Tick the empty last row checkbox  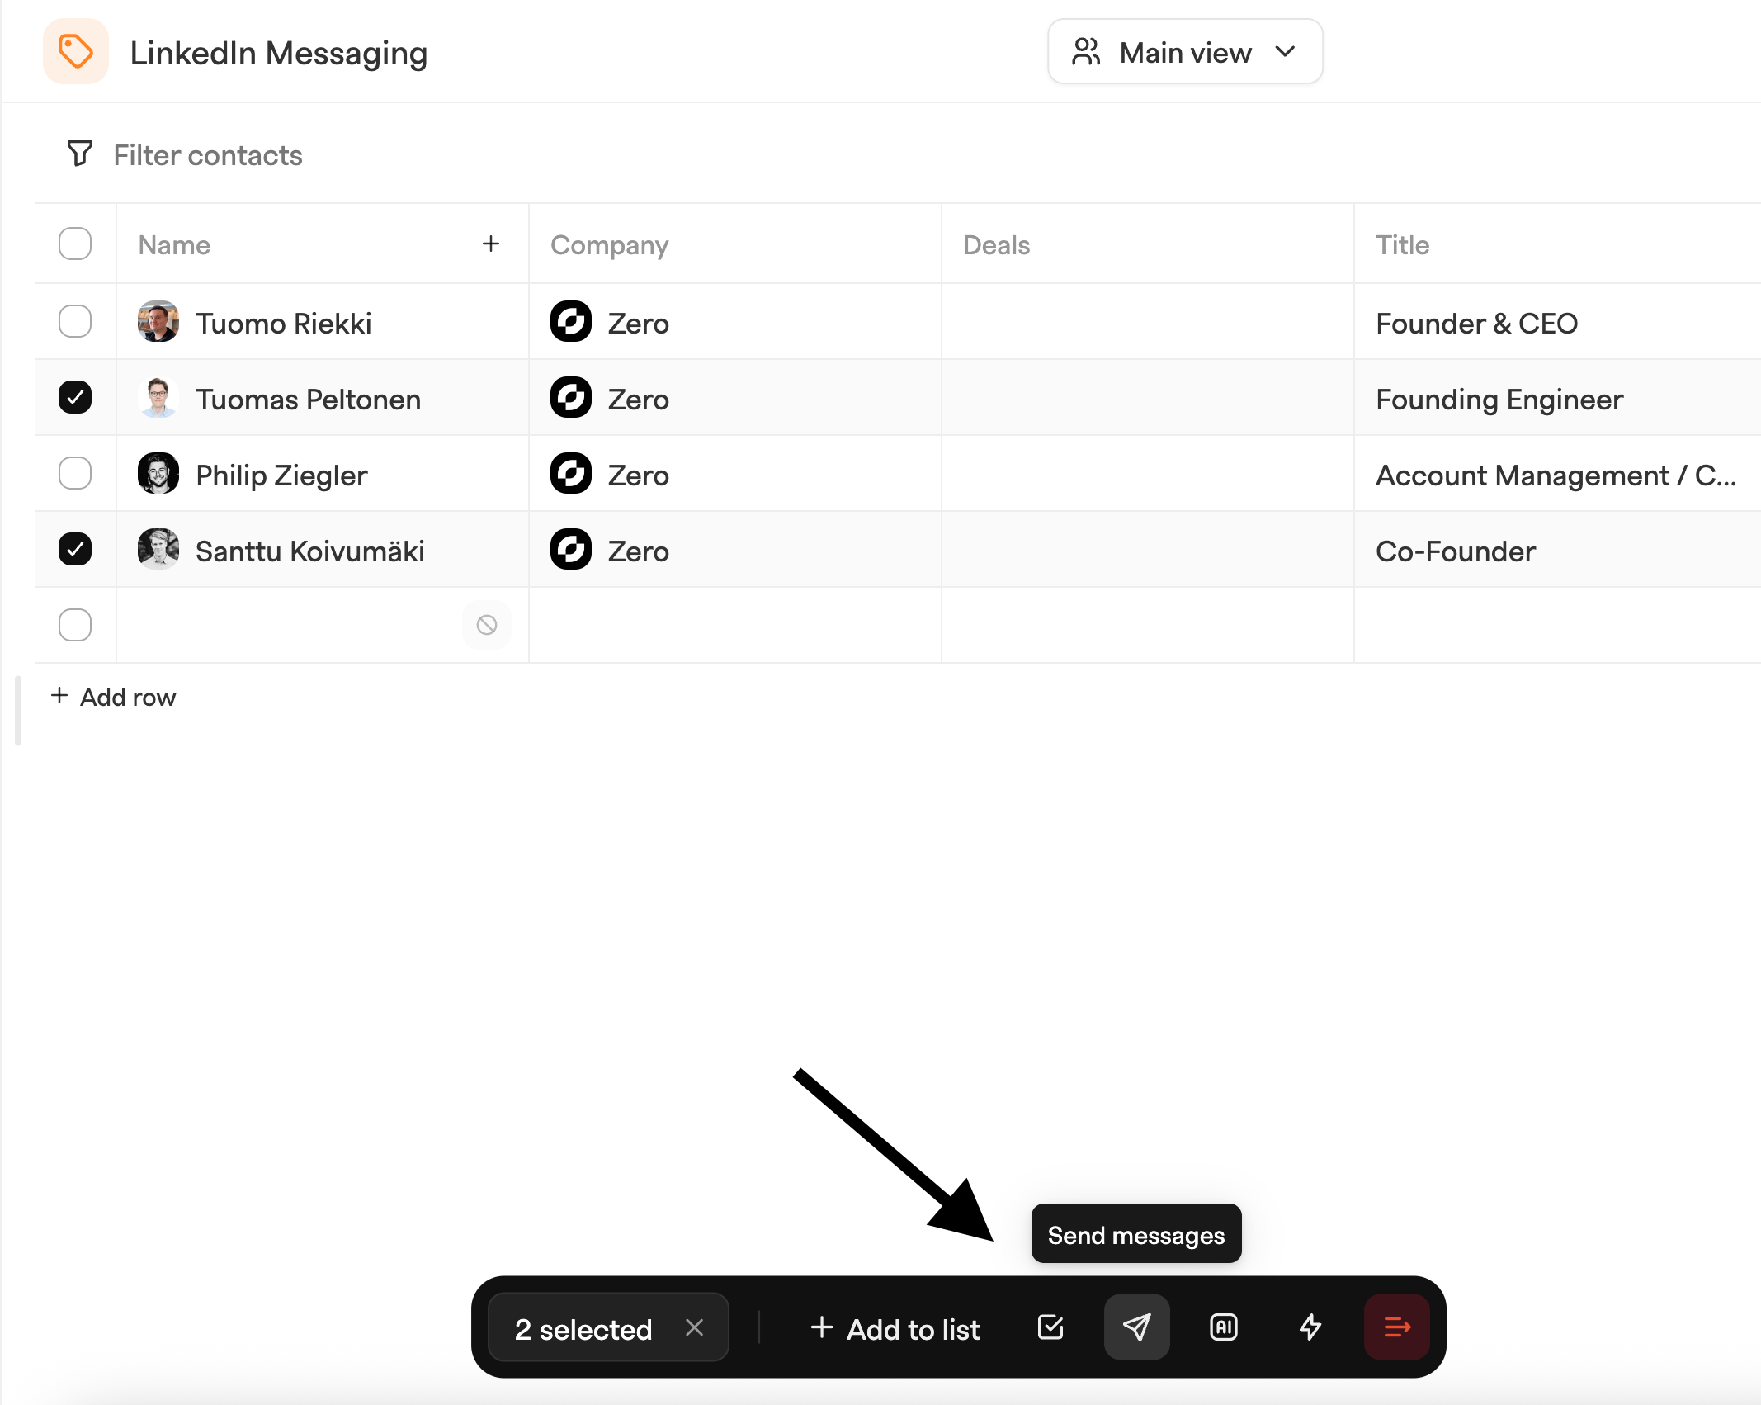click(x=75, y=625)
